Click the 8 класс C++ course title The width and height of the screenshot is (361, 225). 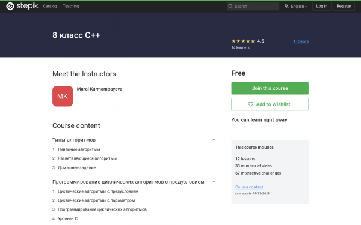(76, 35)
